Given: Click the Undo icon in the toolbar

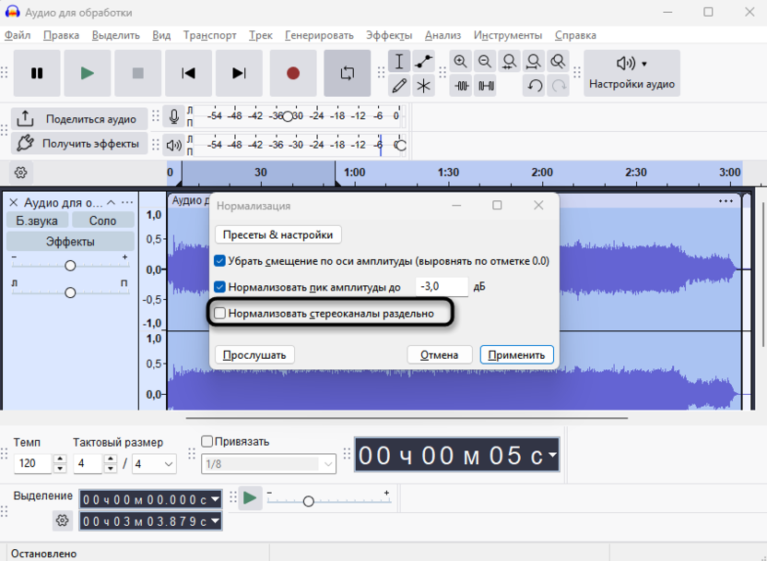Looking at the screenshot, I should 533,86.
